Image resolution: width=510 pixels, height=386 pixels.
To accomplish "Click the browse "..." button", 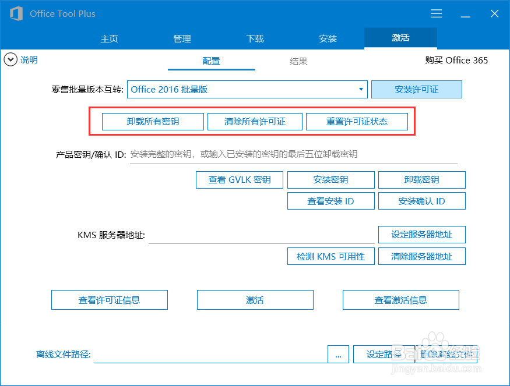I will pos(338,354).
